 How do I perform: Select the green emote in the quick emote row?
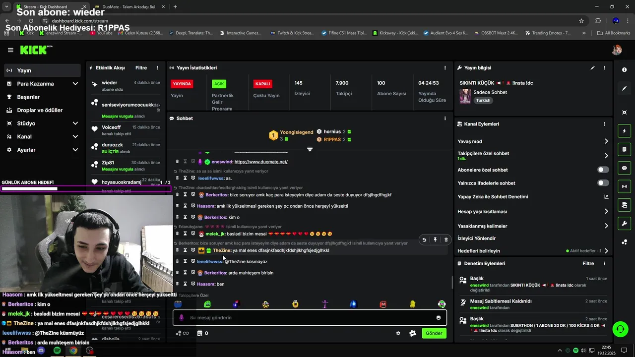(x=207, y=304)
